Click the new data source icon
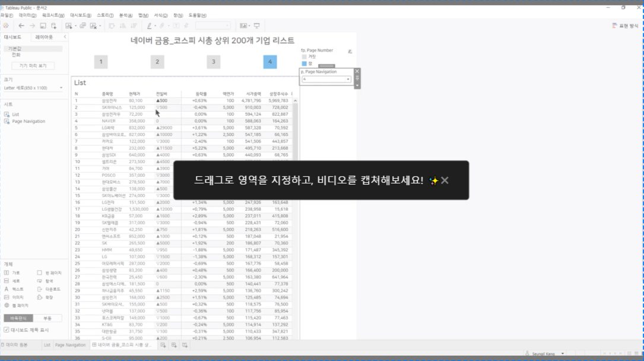The image size is (644, 361). click(54, 26)
